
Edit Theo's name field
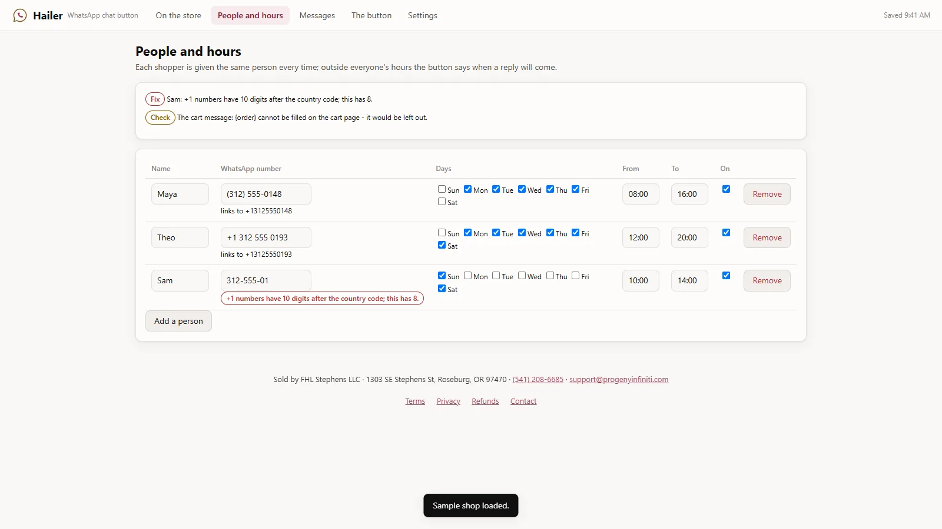(180, 237)
